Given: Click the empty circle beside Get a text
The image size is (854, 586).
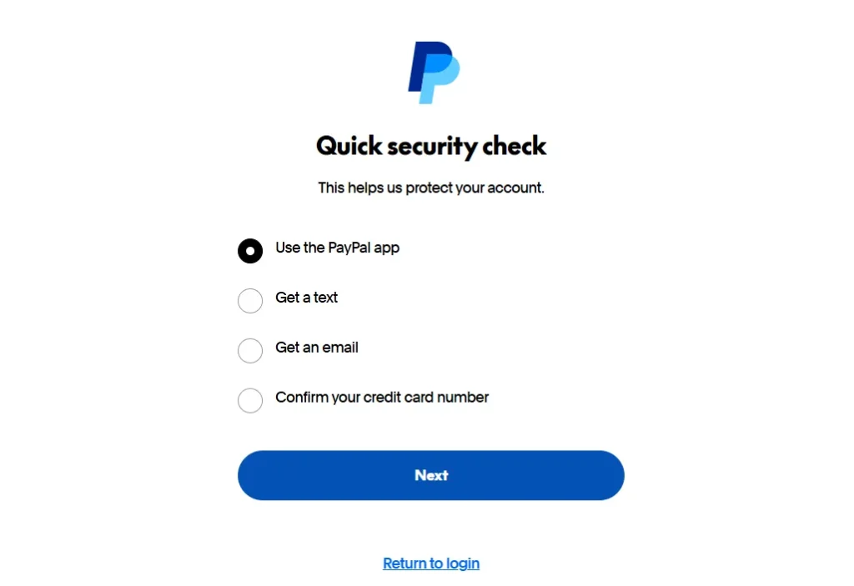Looking at the screenshot, I should click(250, 301).
